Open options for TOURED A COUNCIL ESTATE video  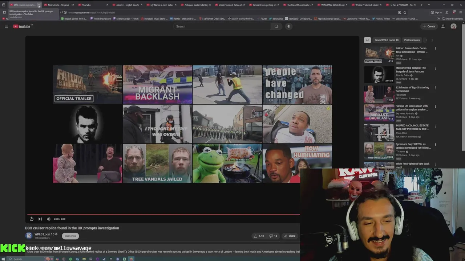pyautogui.click(x=435, y=126)
